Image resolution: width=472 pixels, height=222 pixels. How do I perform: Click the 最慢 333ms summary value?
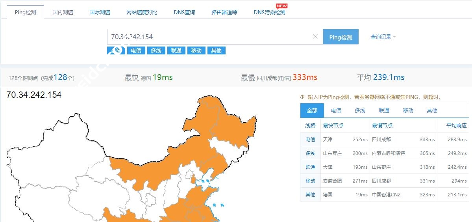[305, 77]
